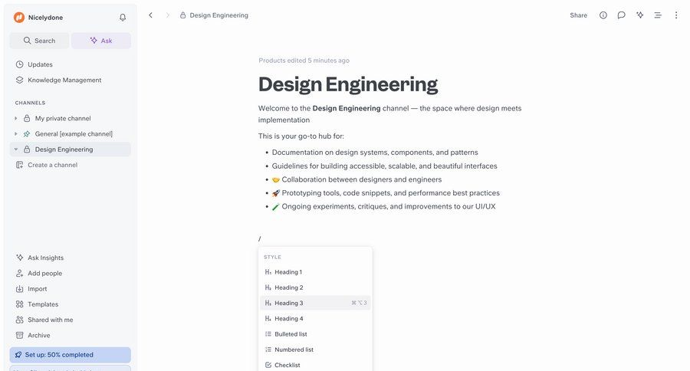The width and height of the screenshot is (690, 371).
Task: Go back with the left arrow
Action: (150, 15)
